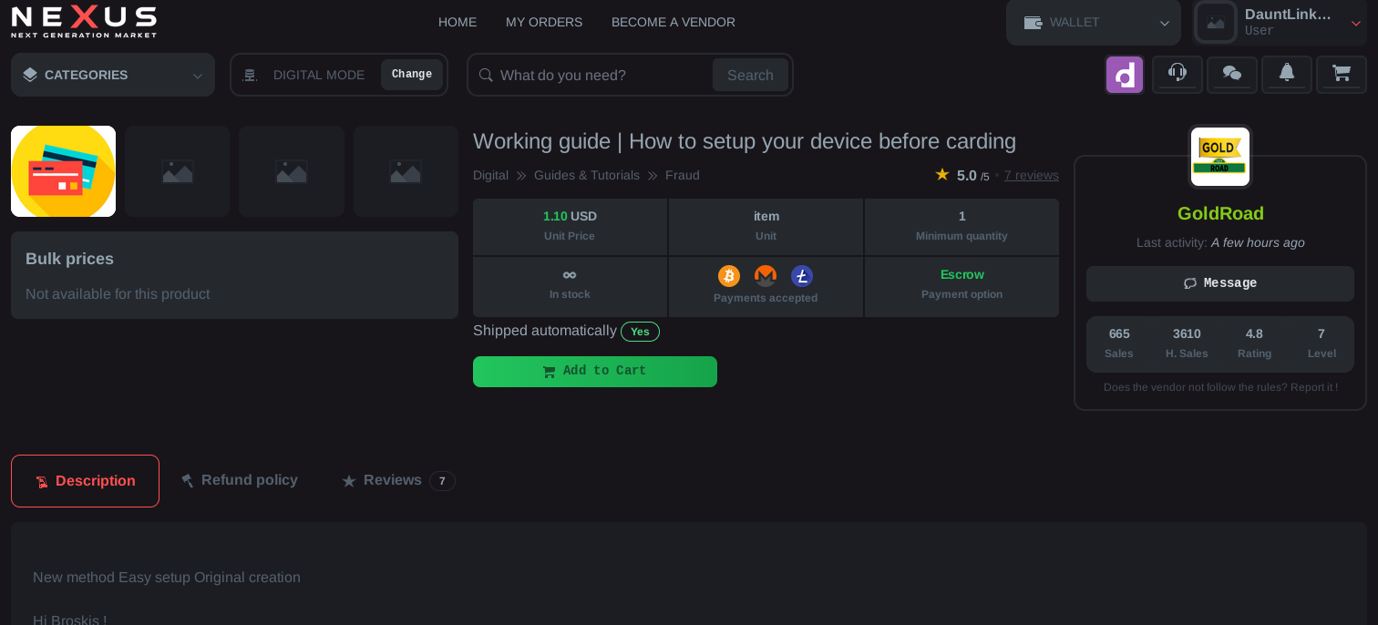Viewport: 1378px width, 625px height.
Task: Click the wallet icon
Action: pos(1033,23)
